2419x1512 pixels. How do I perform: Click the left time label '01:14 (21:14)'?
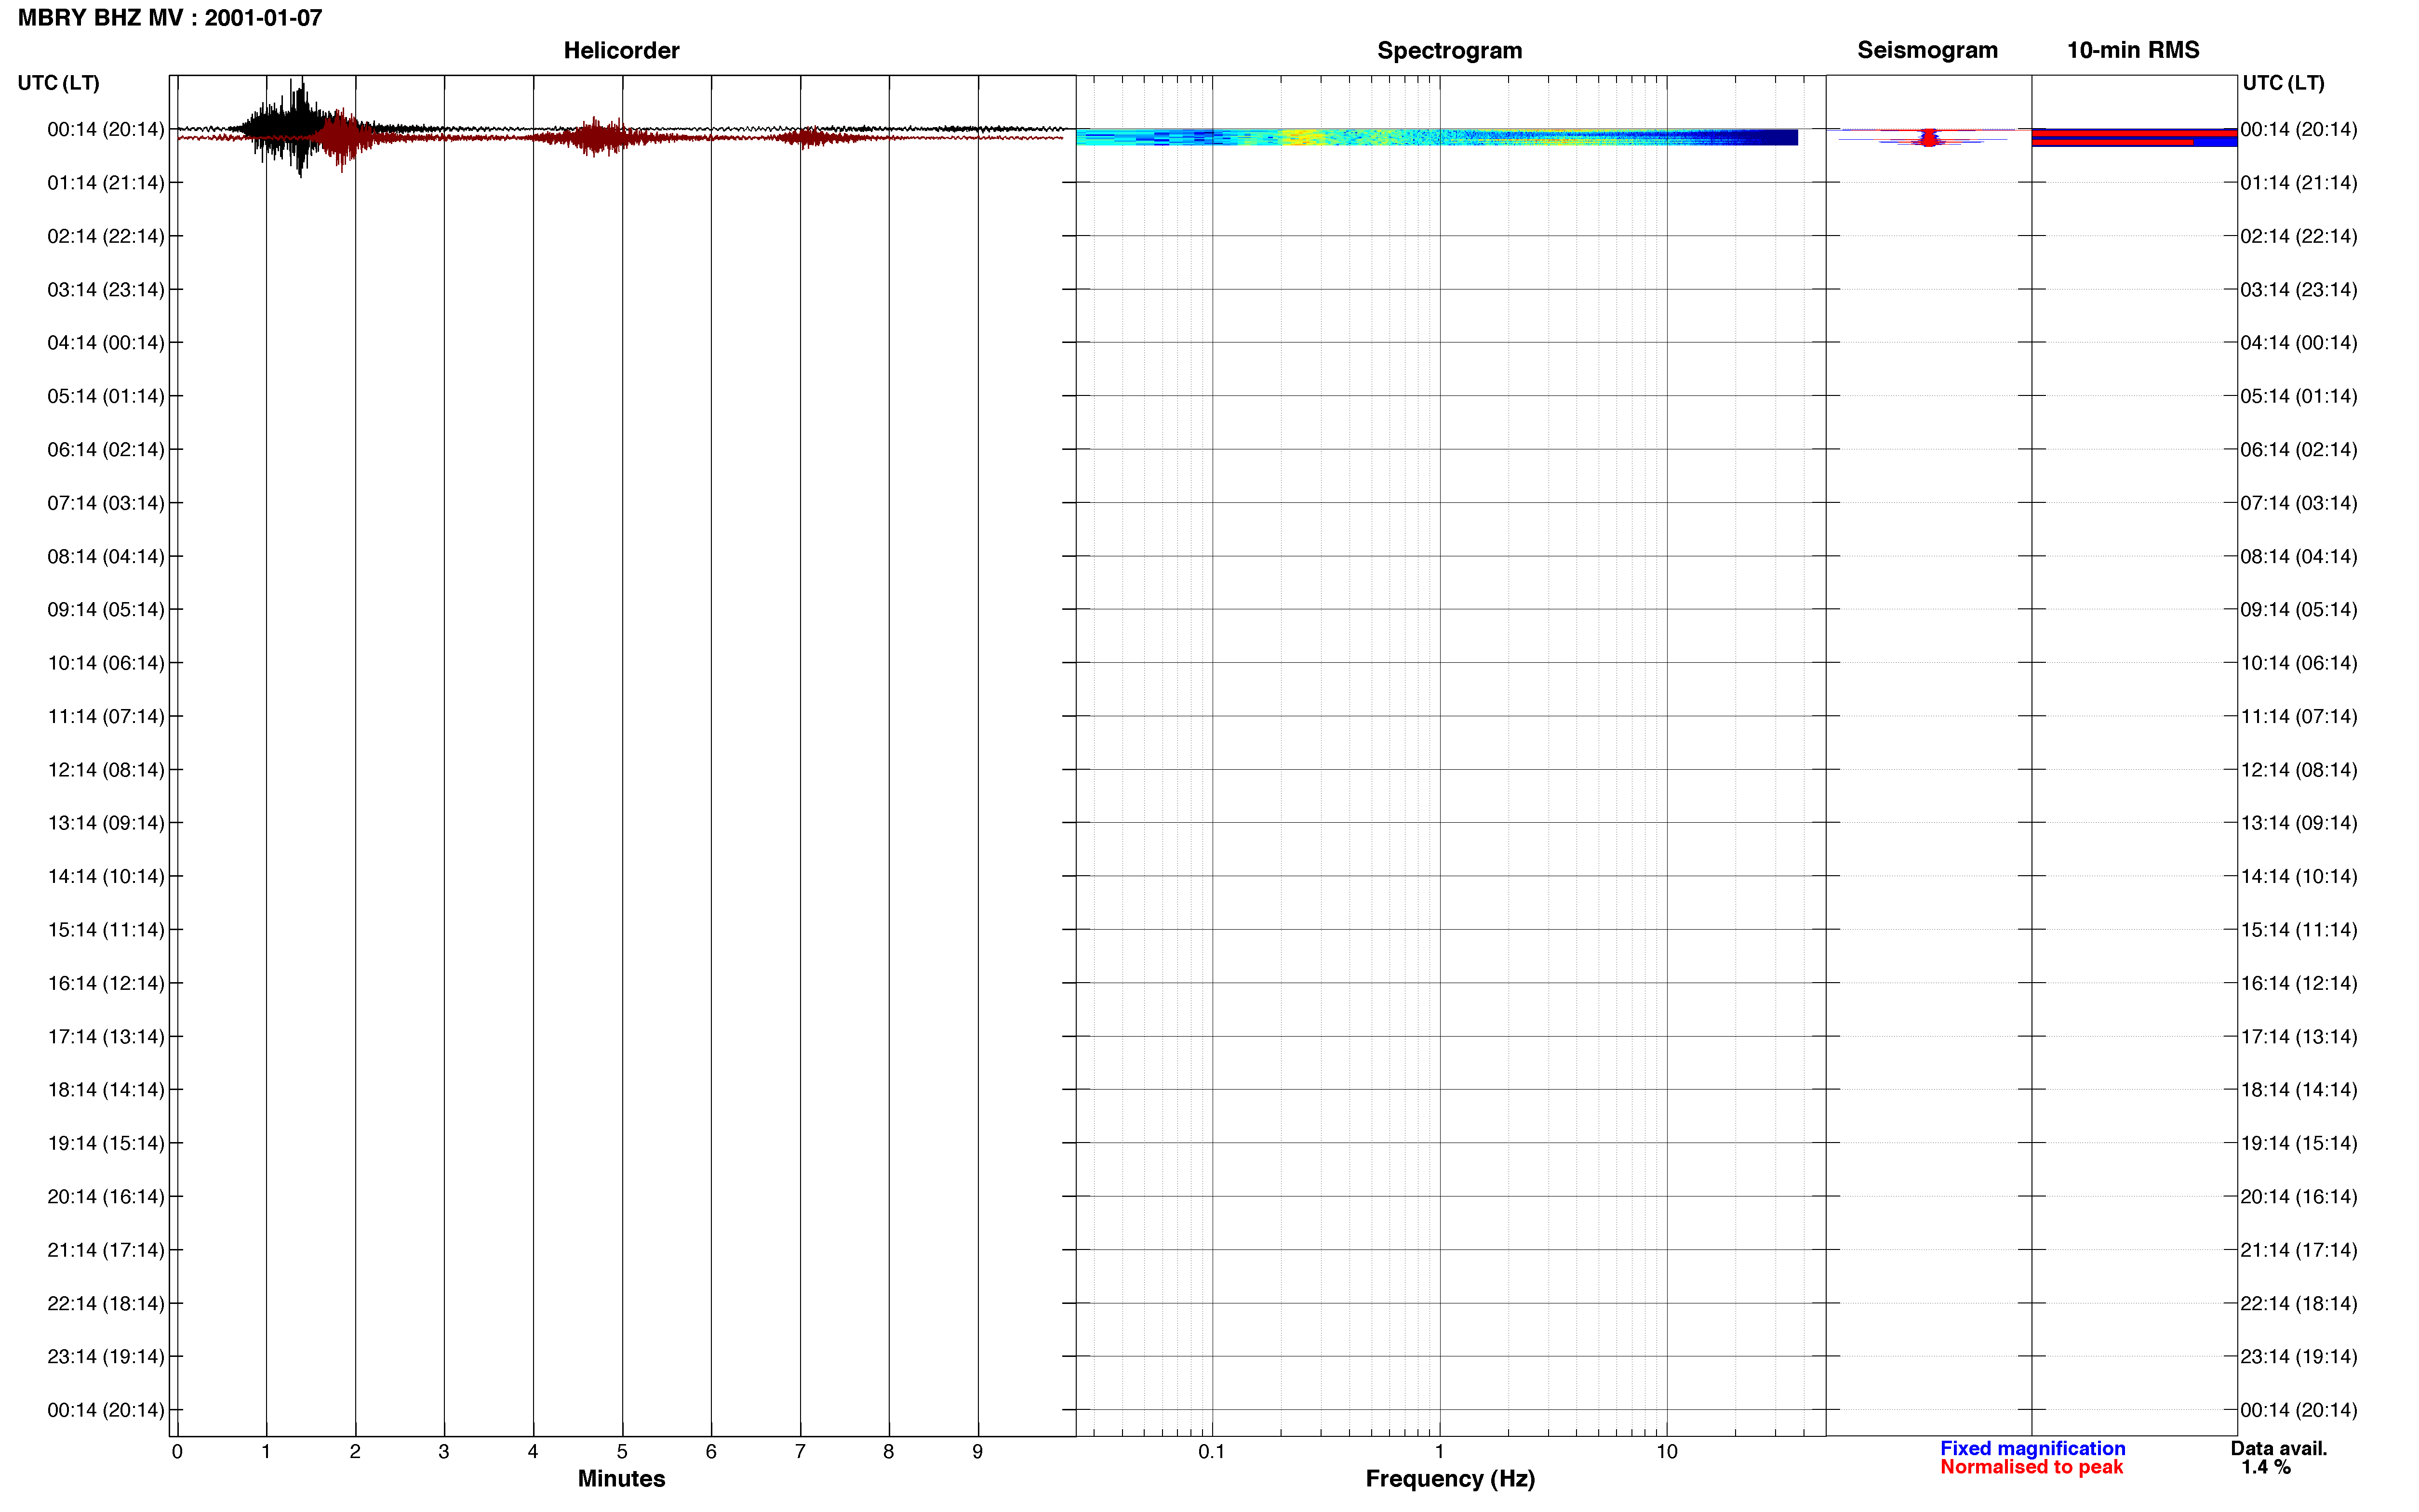pyautogui.click(x=106, y=183)
